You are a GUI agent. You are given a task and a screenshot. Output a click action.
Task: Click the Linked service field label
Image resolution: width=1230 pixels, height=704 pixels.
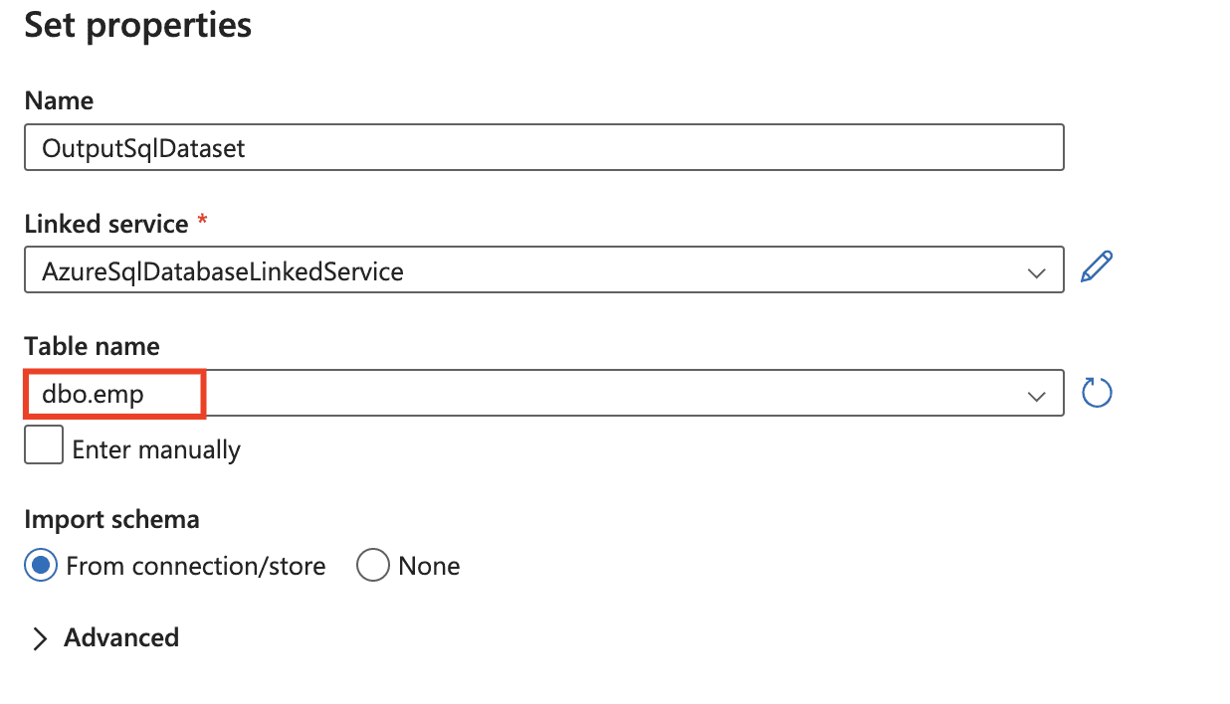(106, 225)
